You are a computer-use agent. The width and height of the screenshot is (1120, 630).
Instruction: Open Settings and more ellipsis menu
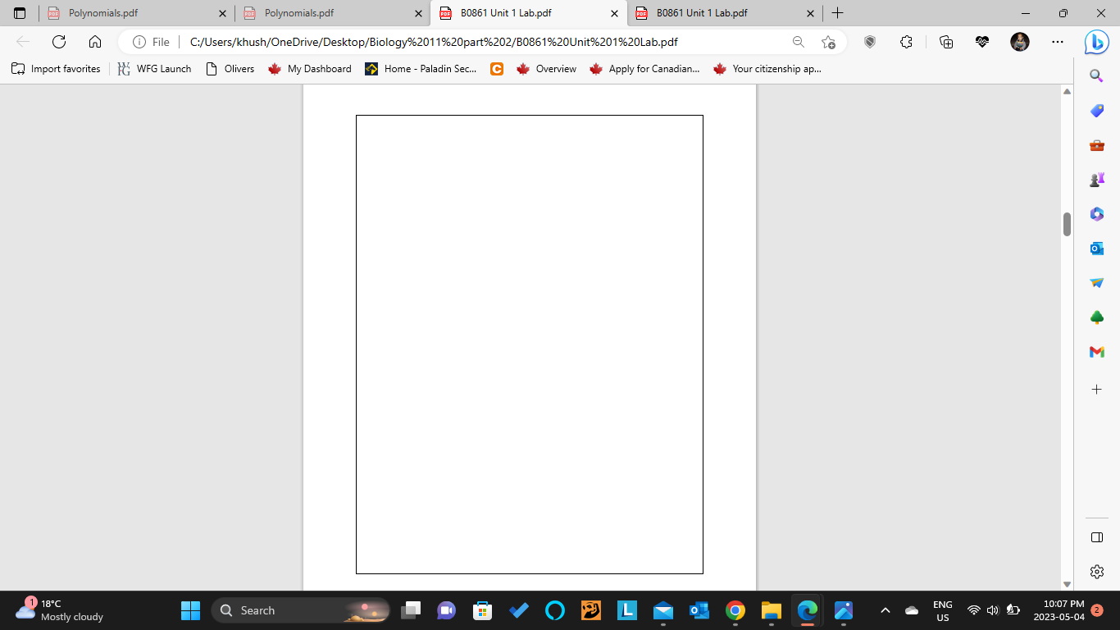tap(1057, 42)
